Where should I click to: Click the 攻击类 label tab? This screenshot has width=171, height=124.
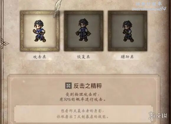click(40, 57)
